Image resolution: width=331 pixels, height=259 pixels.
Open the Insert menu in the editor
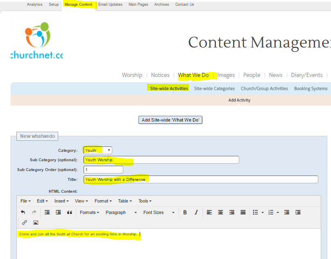[62, 201]
